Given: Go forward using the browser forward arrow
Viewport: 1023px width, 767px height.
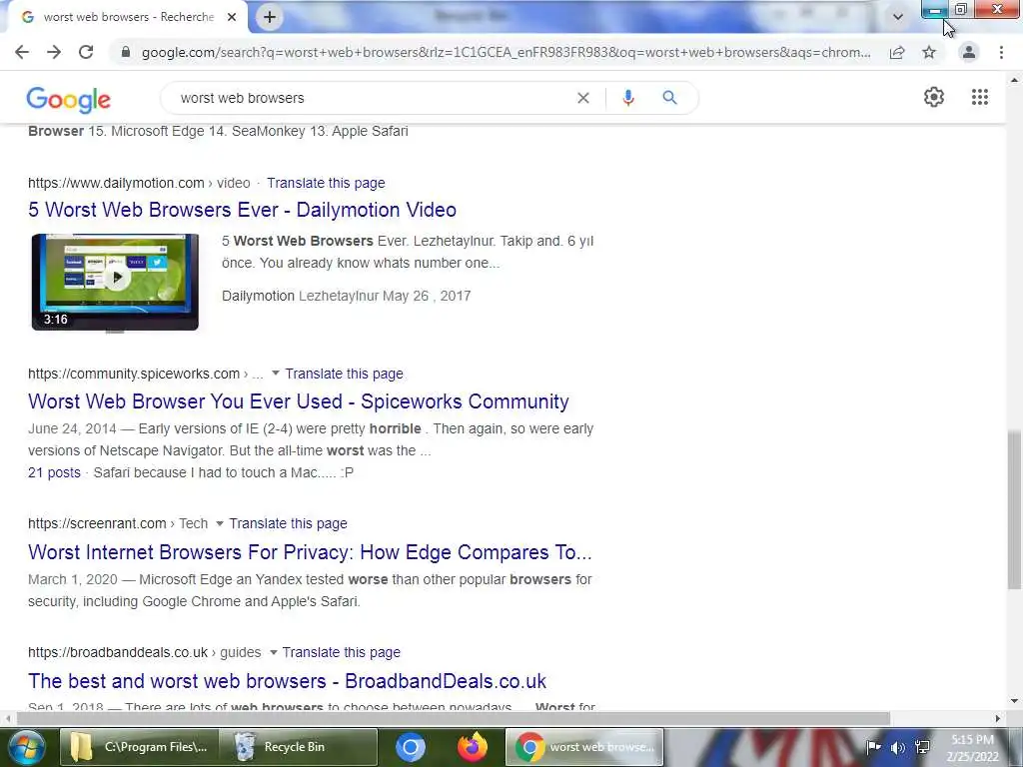Looking at the screenshot, I should [54, 52].
